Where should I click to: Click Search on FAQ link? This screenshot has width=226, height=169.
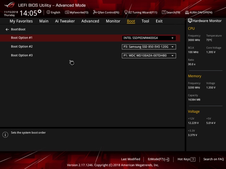click(x=213, y=159)
